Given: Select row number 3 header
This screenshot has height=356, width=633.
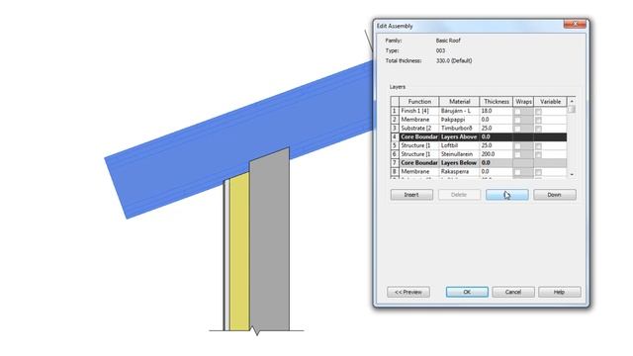Looking at the screenshot, I should (x=395, y=128).
